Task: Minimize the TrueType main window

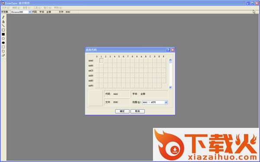Action: 248,3
